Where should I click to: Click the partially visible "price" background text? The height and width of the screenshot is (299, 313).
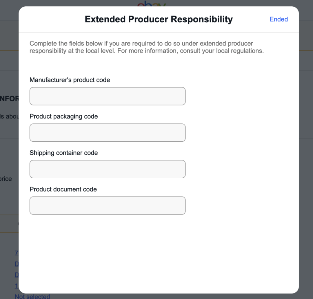pos(6,179)
